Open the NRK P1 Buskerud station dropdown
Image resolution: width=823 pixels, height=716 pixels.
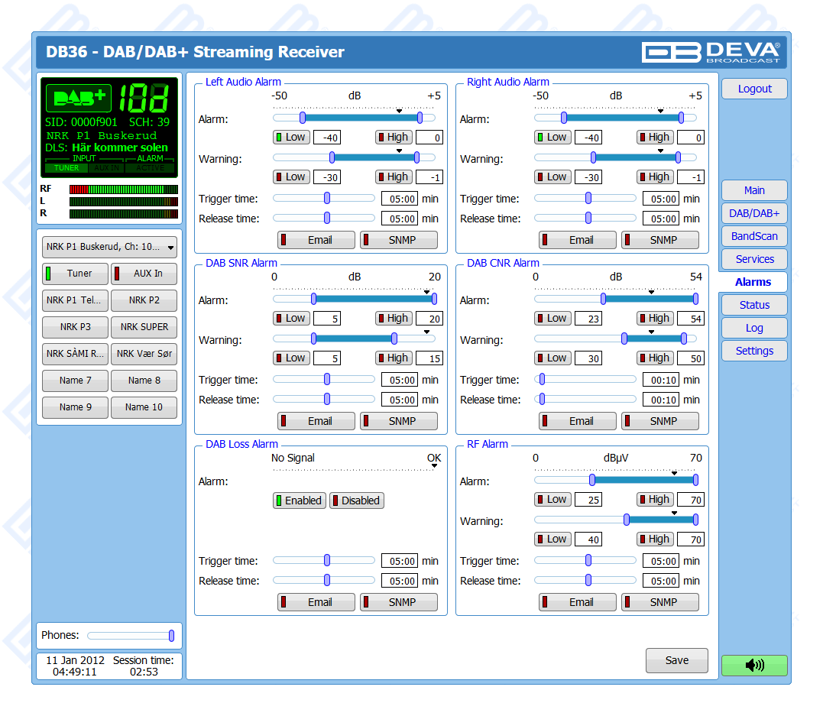pyautogui.click(x=109, y=248)
